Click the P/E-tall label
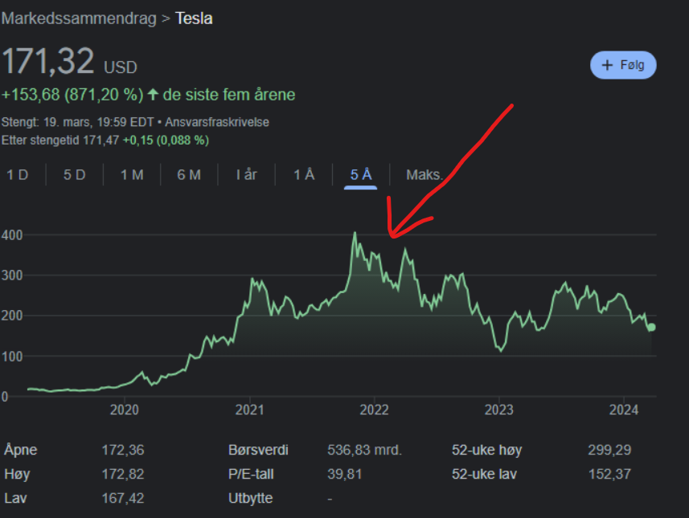This screenshot has width=689, height=518. [x=253, y=474]
